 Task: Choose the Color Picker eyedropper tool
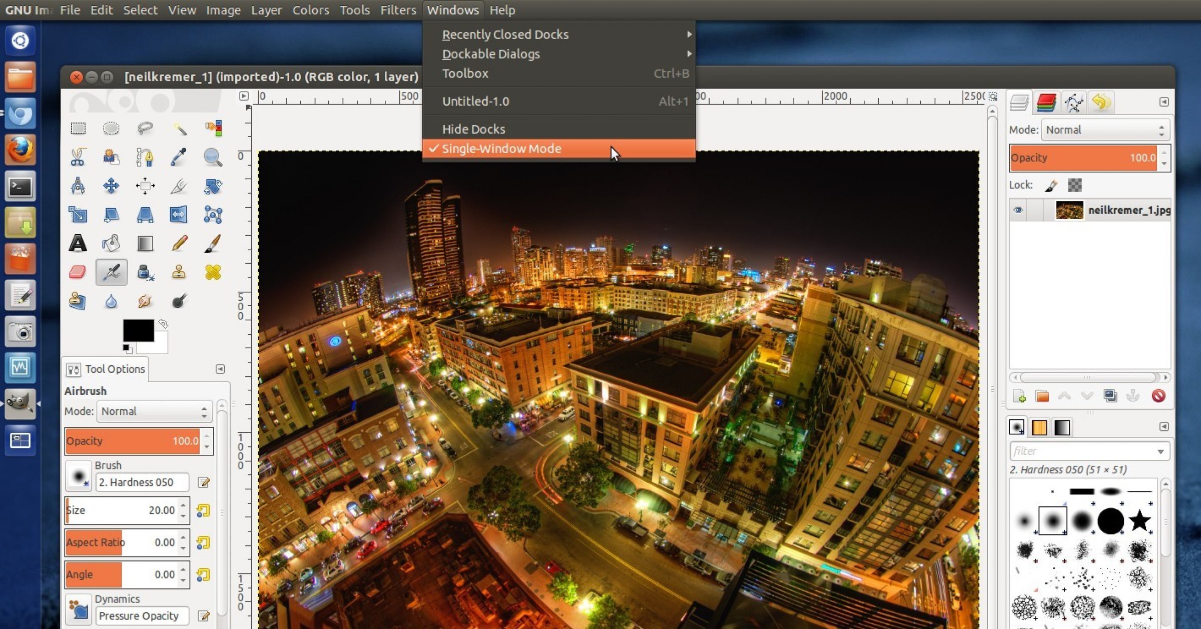click(179, 157)
